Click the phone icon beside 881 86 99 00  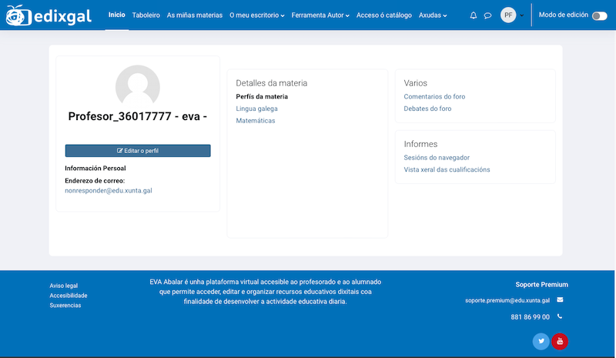tap(560, 316)
